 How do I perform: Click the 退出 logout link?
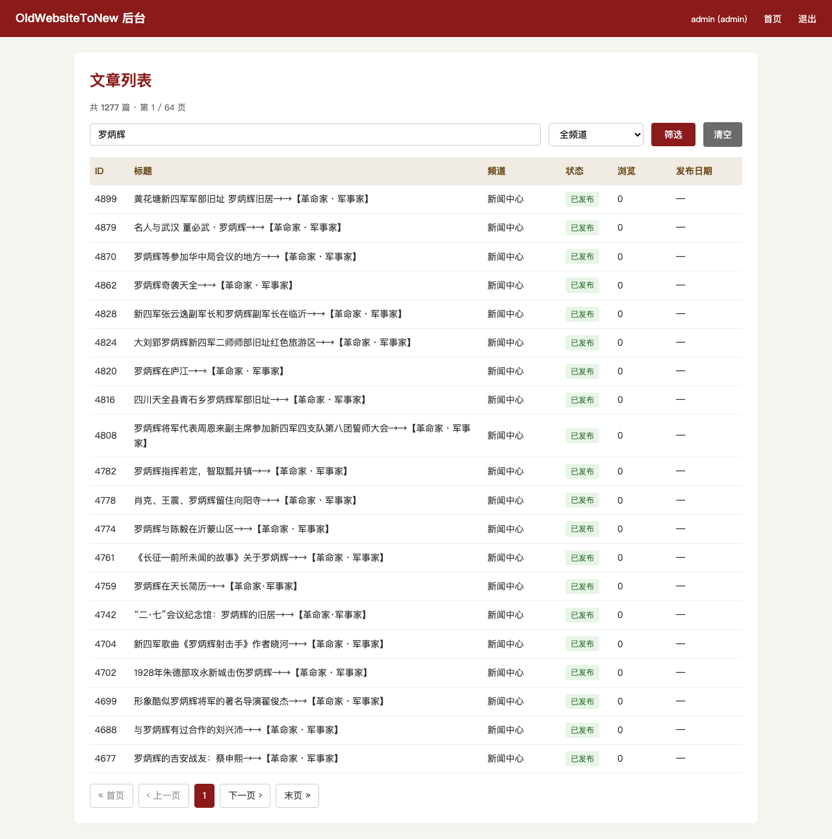[x=807, y=19]
